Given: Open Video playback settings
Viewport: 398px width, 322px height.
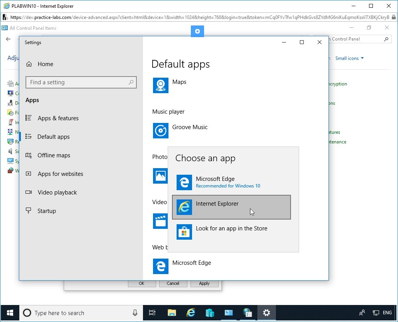Looking at the screenshot, I should click(x=51, y=192).
